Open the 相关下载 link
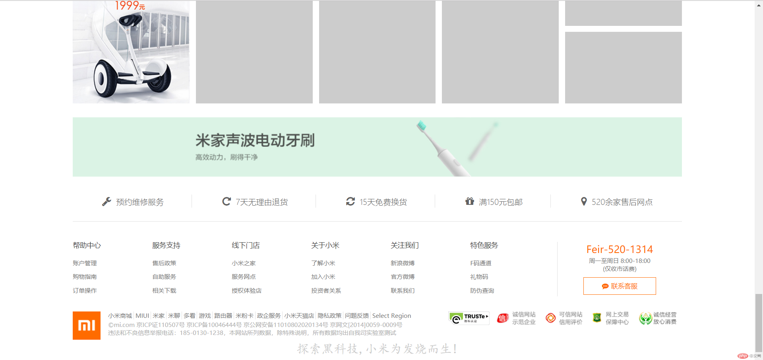 [164, 290]
